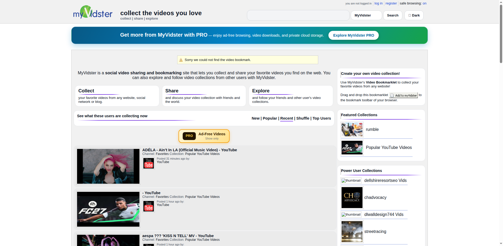Image resolution: width=503 pixels, height=246 pixels.
Task: Click the myVidster logo
Action: [x=93, y=12]
